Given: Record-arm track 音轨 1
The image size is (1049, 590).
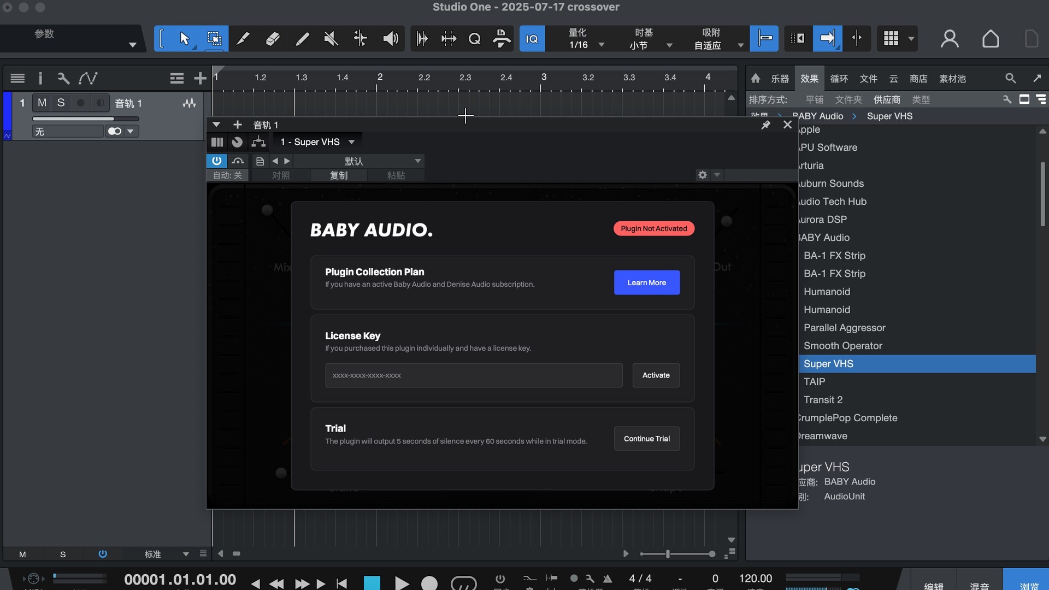Looking at the screenshot, I should pyautogui.click(x=80, y=103).
